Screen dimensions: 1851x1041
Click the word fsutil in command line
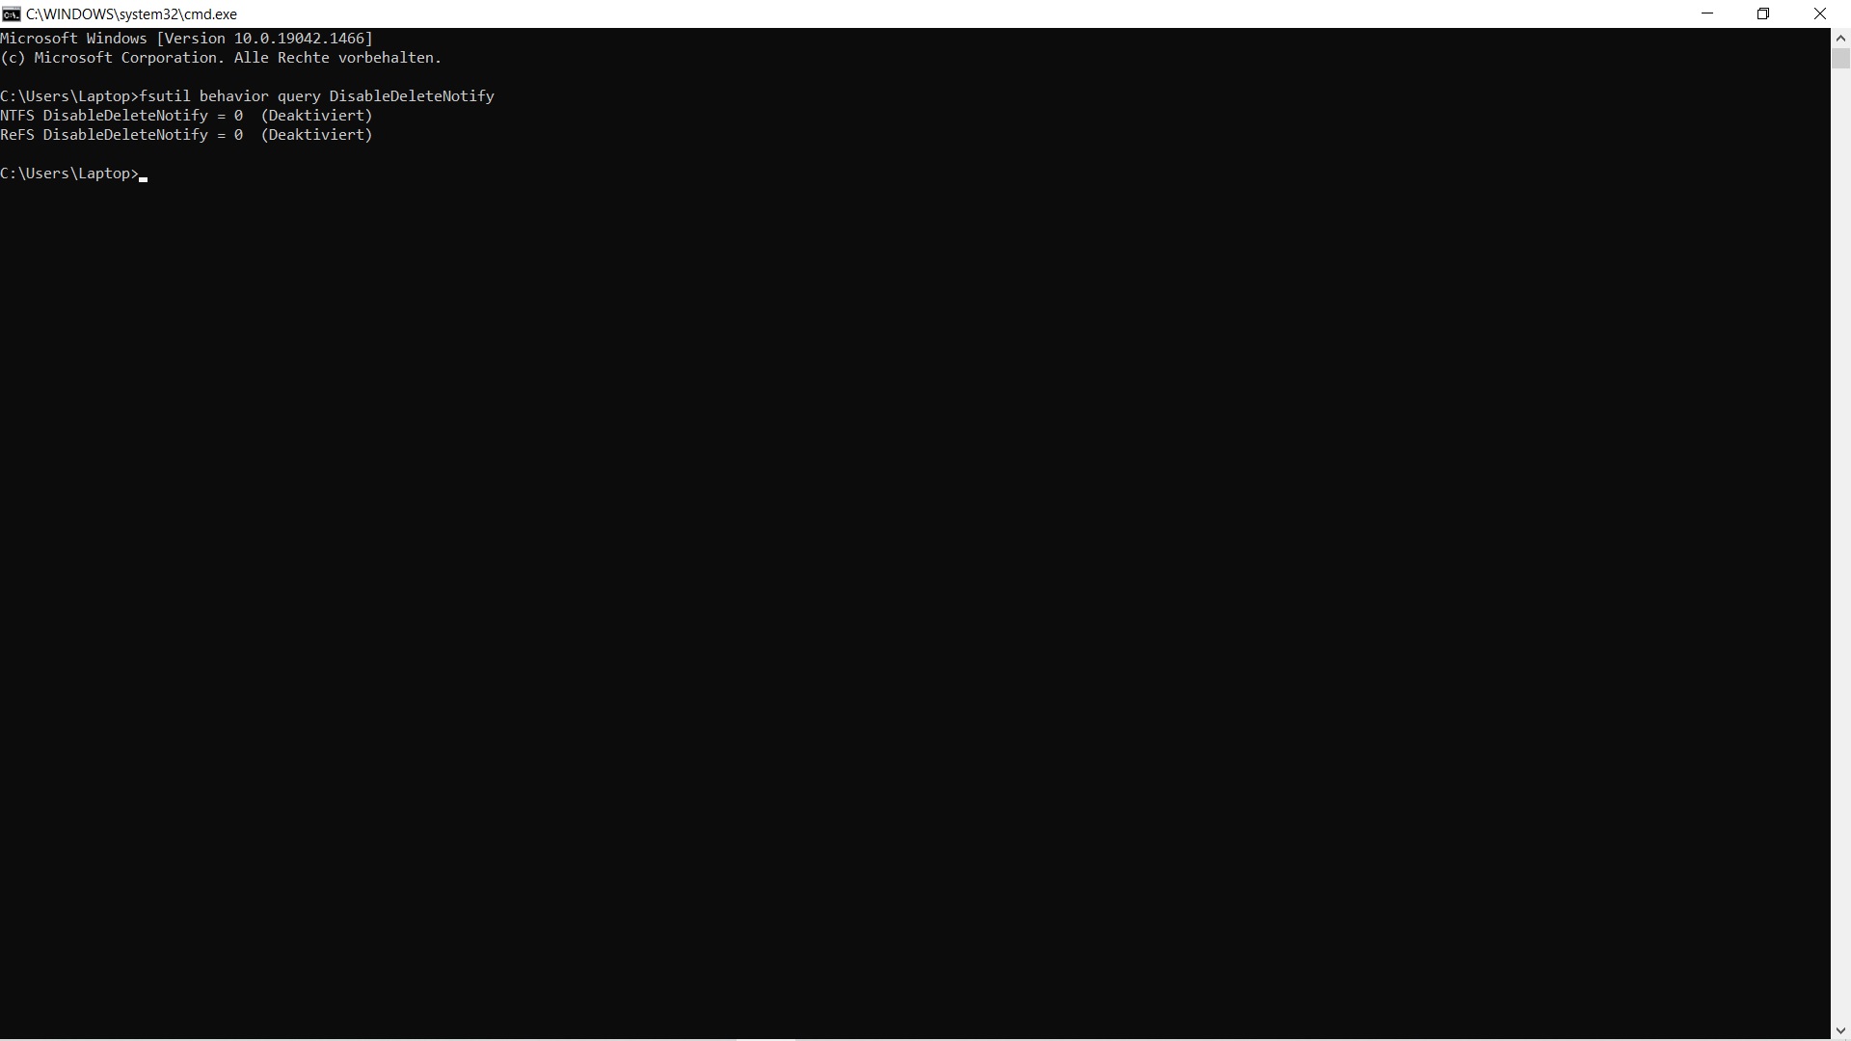point(165,96)
